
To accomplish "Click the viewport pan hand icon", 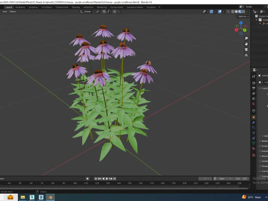I will 246,44.
